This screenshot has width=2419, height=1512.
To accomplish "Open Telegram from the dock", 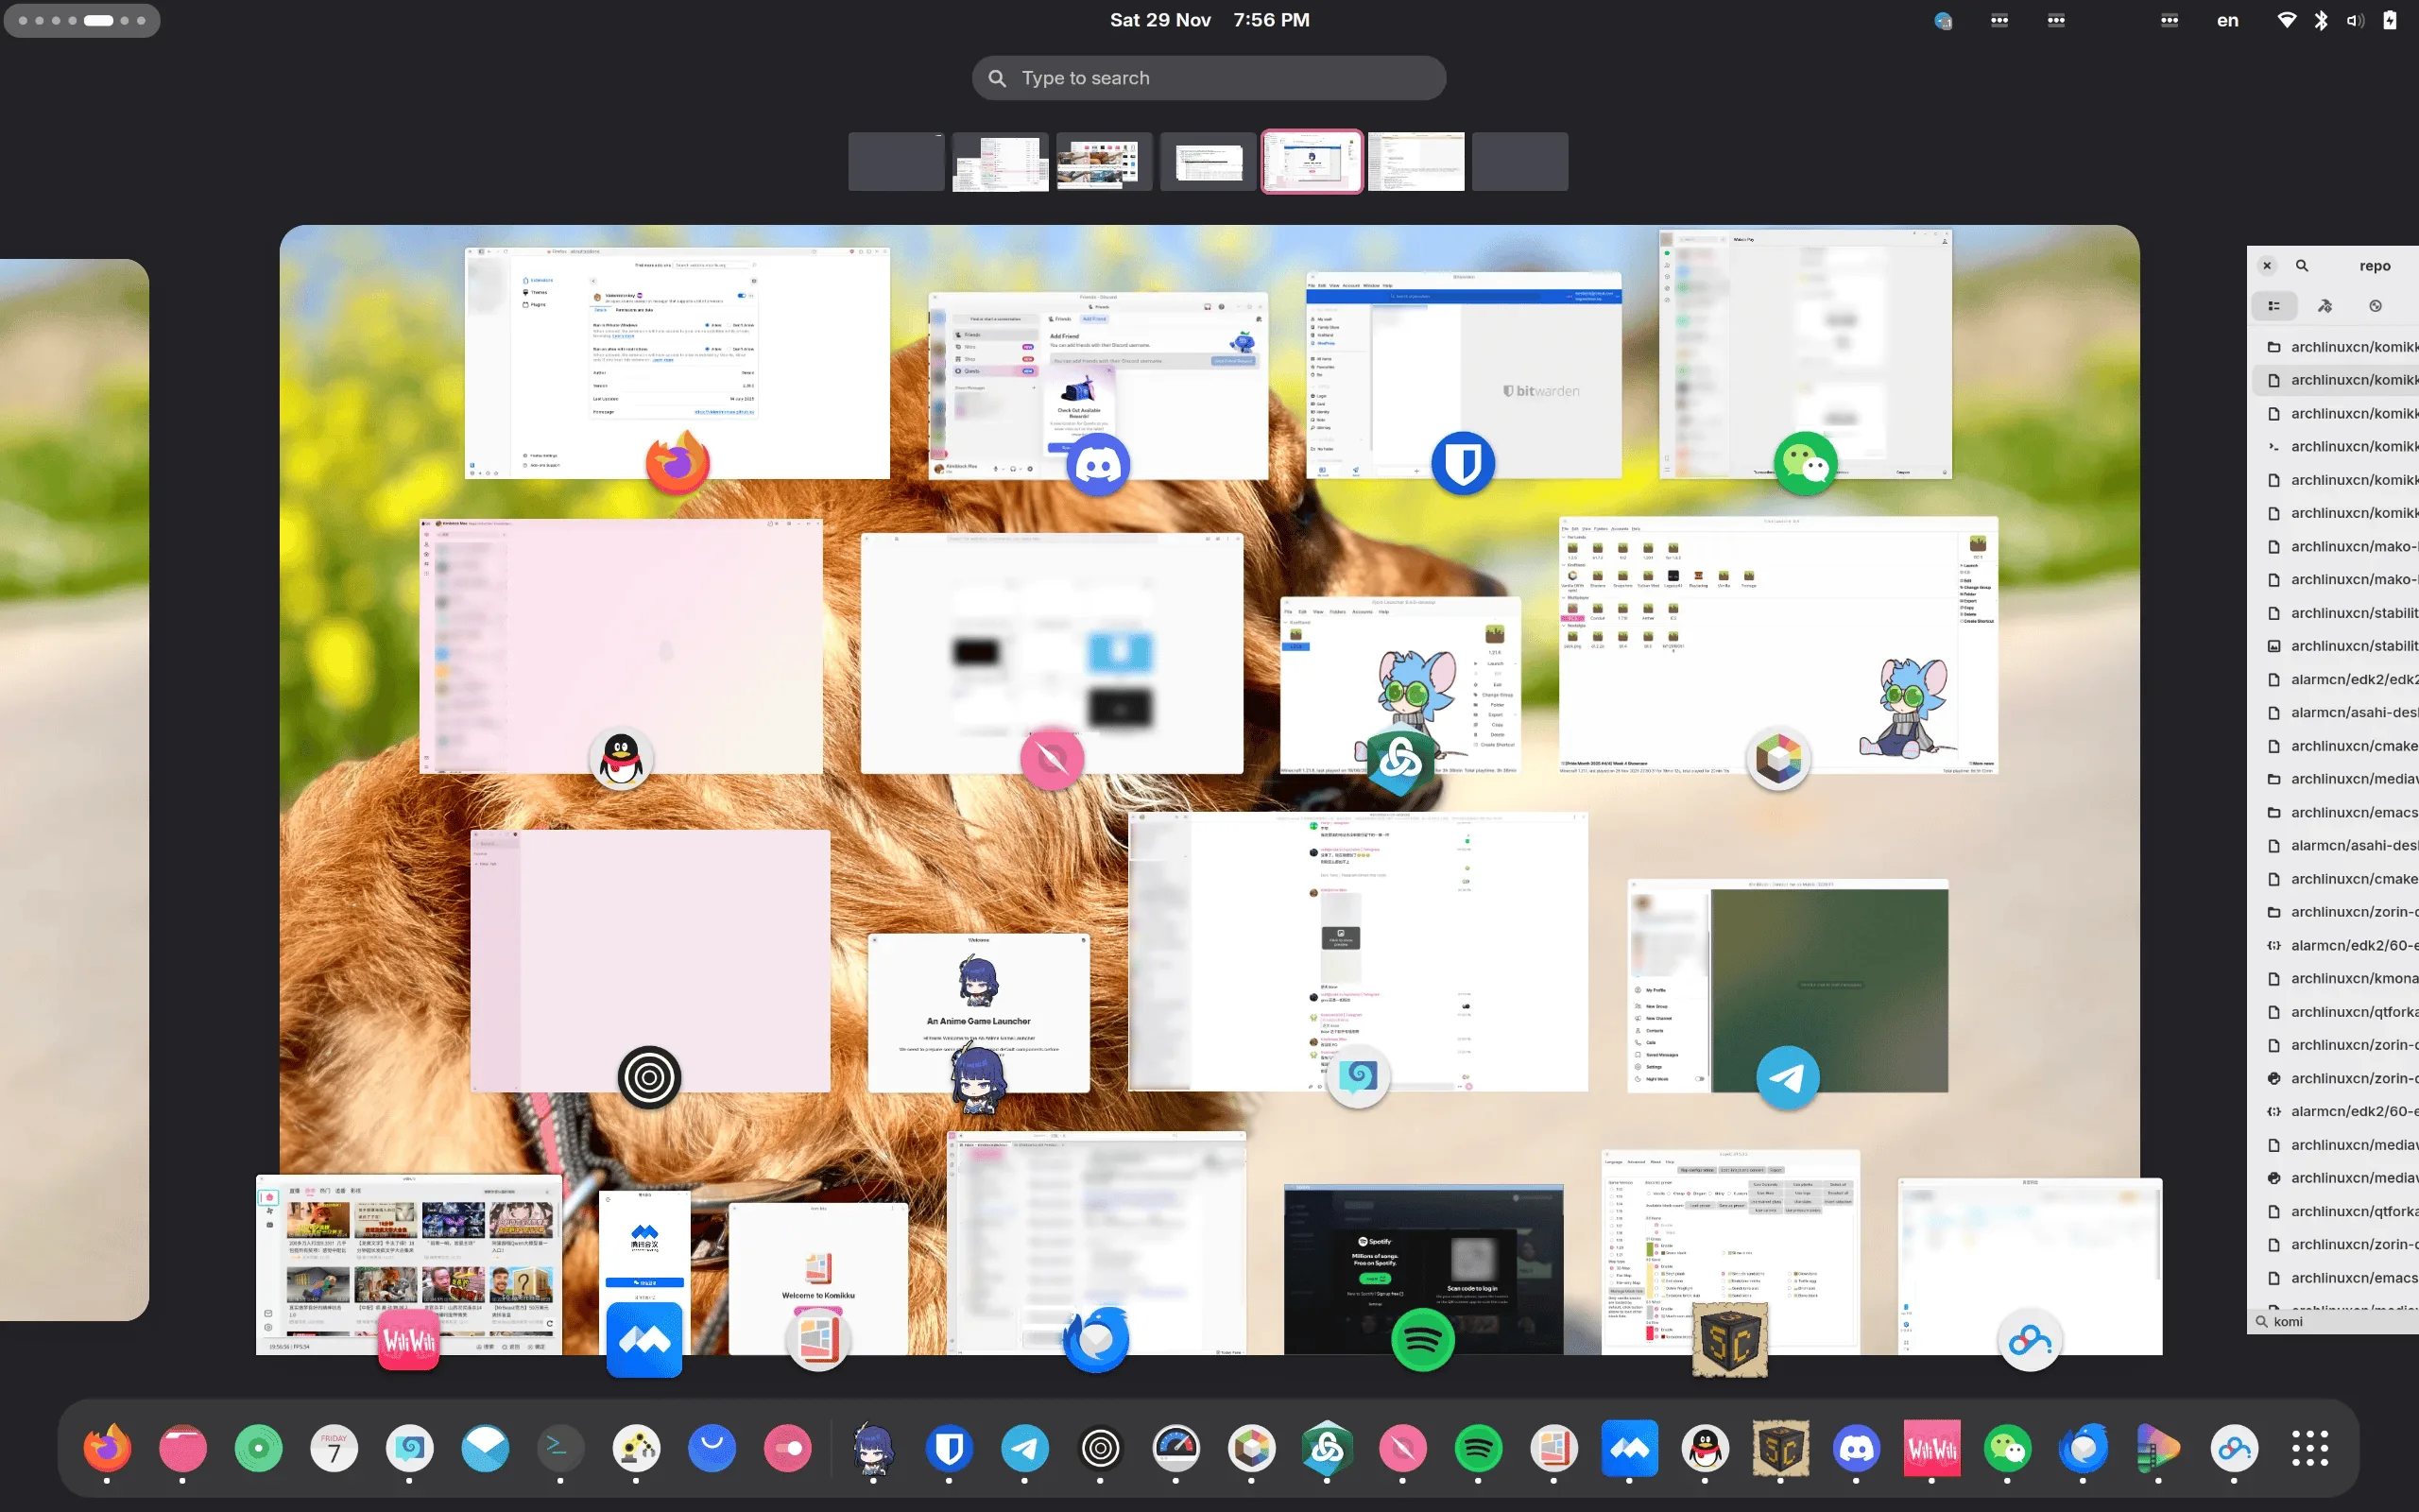I will coord(1024,1447).
